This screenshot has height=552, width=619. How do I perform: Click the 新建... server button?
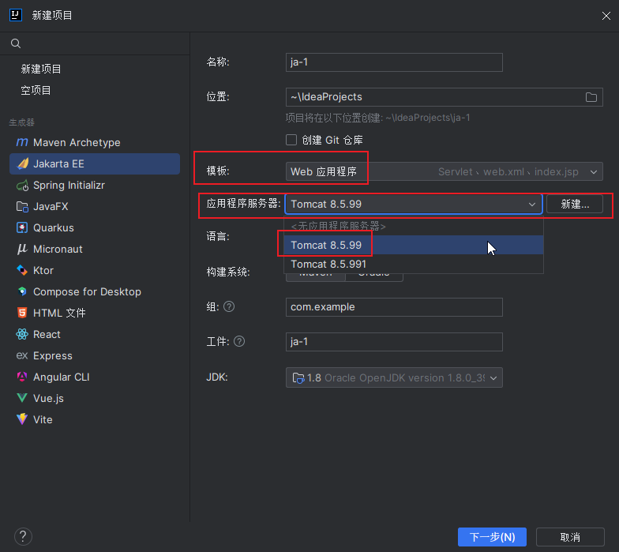point(575,204)
